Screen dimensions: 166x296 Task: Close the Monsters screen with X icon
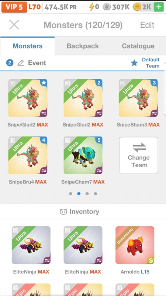point(14,25)
